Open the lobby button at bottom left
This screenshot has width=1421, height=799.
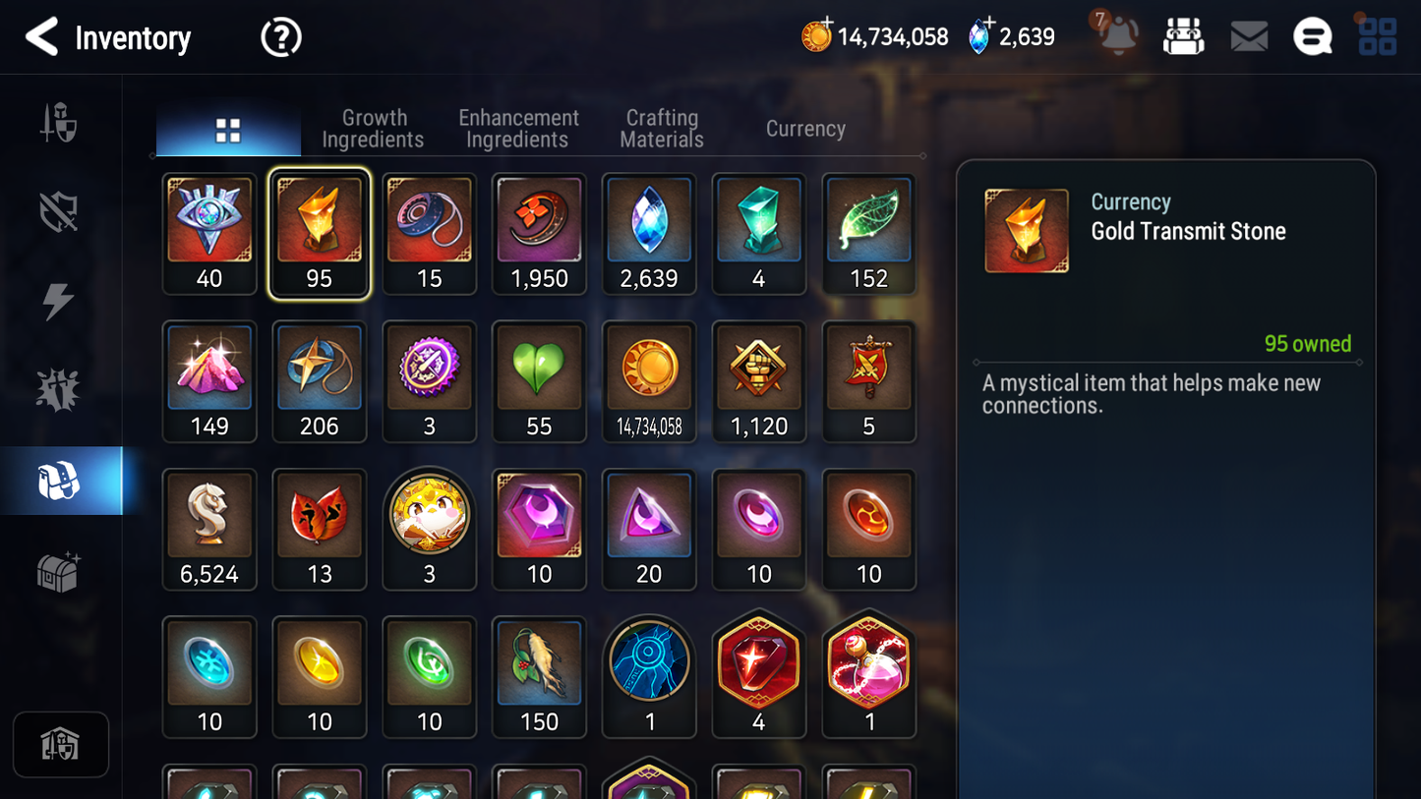pos(61,744)
